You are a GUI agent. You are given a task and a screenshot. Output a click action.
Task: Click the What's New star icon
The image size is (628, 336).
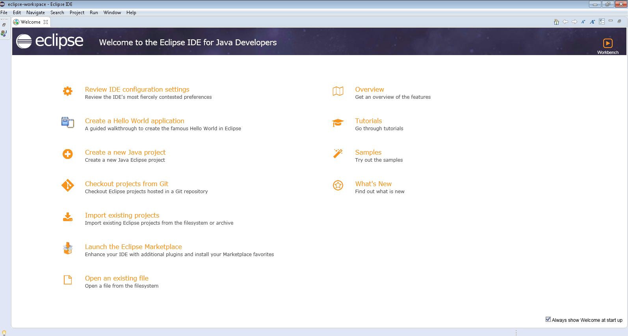pos(338,185)
